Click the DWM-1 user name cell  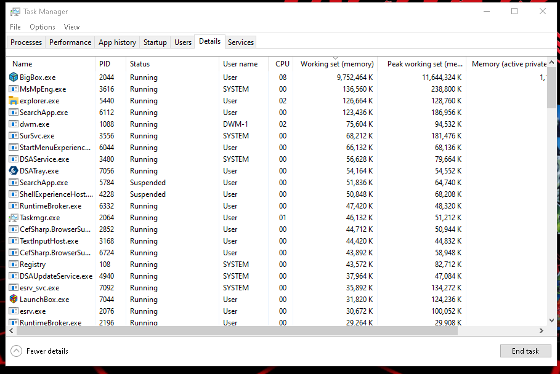[235, 124]
